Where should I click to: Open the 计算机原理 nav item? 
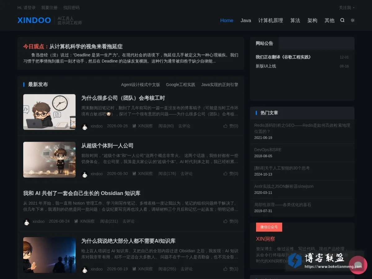(271, 20)
